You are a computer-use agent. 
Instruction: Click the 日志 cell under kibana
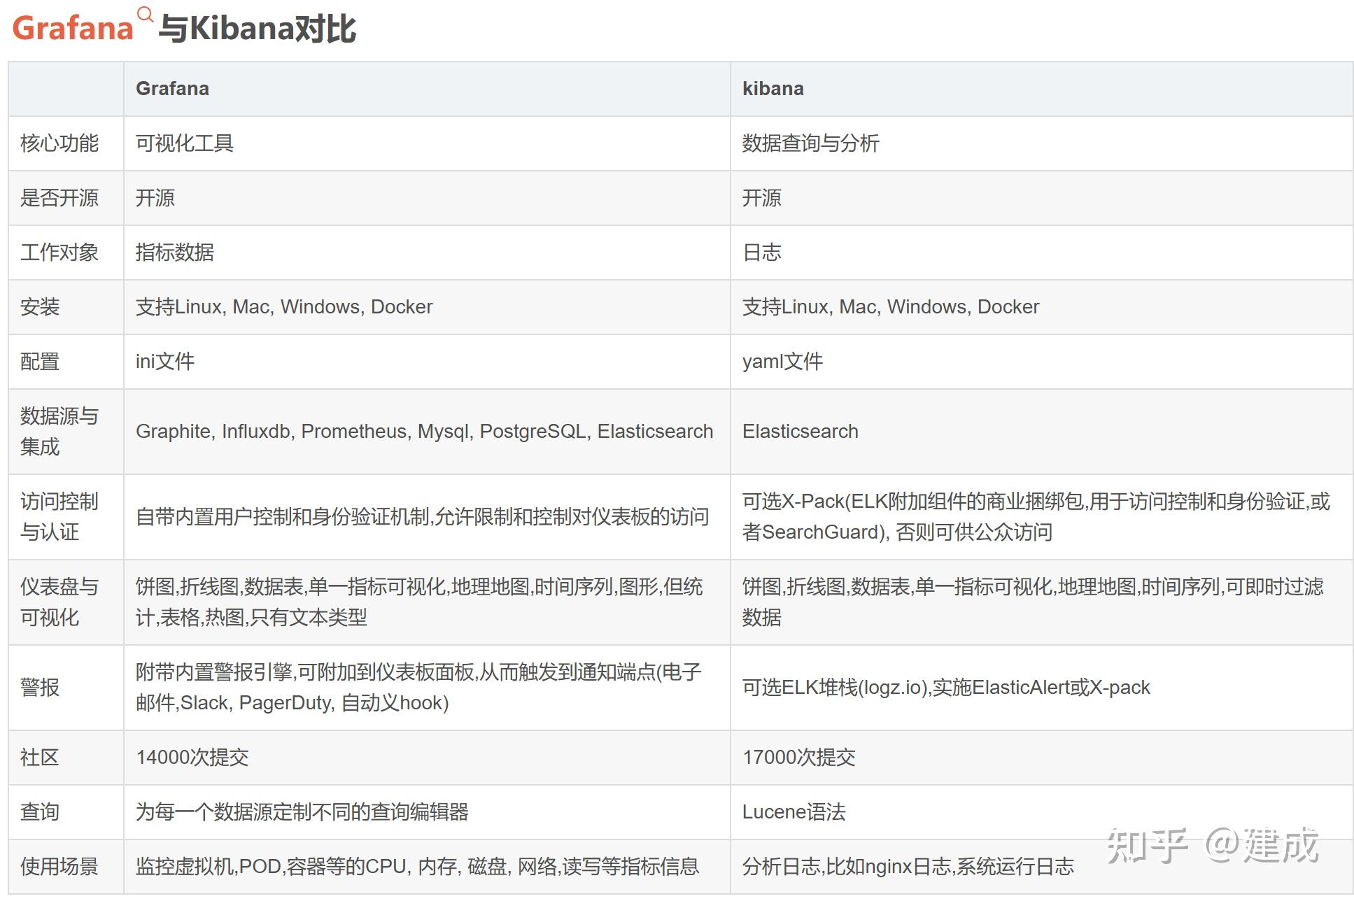coord(762,253)
